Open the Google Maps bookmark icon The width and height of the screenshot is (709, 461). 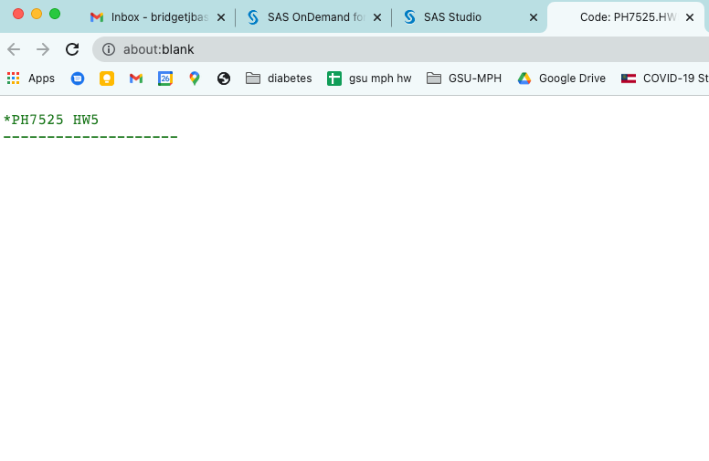(x=195, y=79)
